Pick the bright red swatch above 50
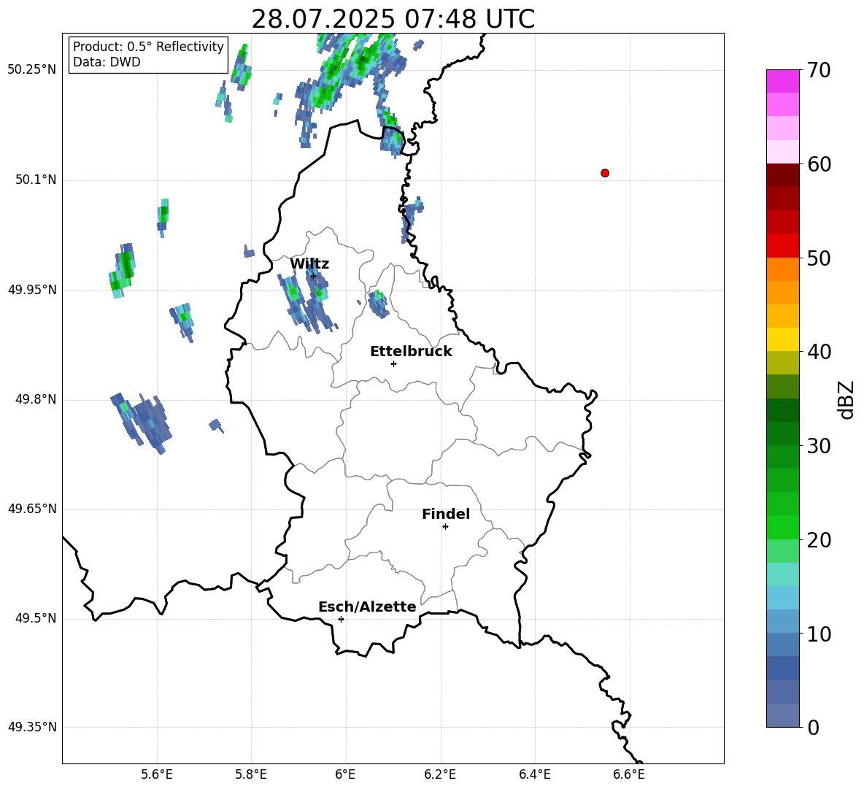 782,246
